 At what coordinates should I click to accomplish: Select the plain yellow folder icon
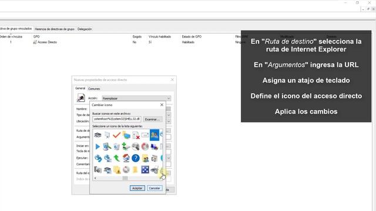[x=135, y=170]
